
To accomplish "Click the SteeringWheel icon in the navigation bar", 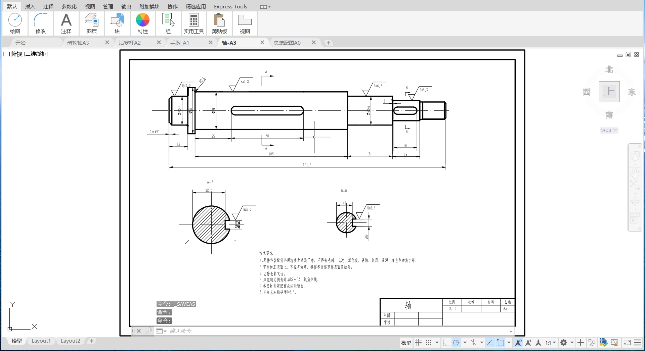I will tap(635, 156).
